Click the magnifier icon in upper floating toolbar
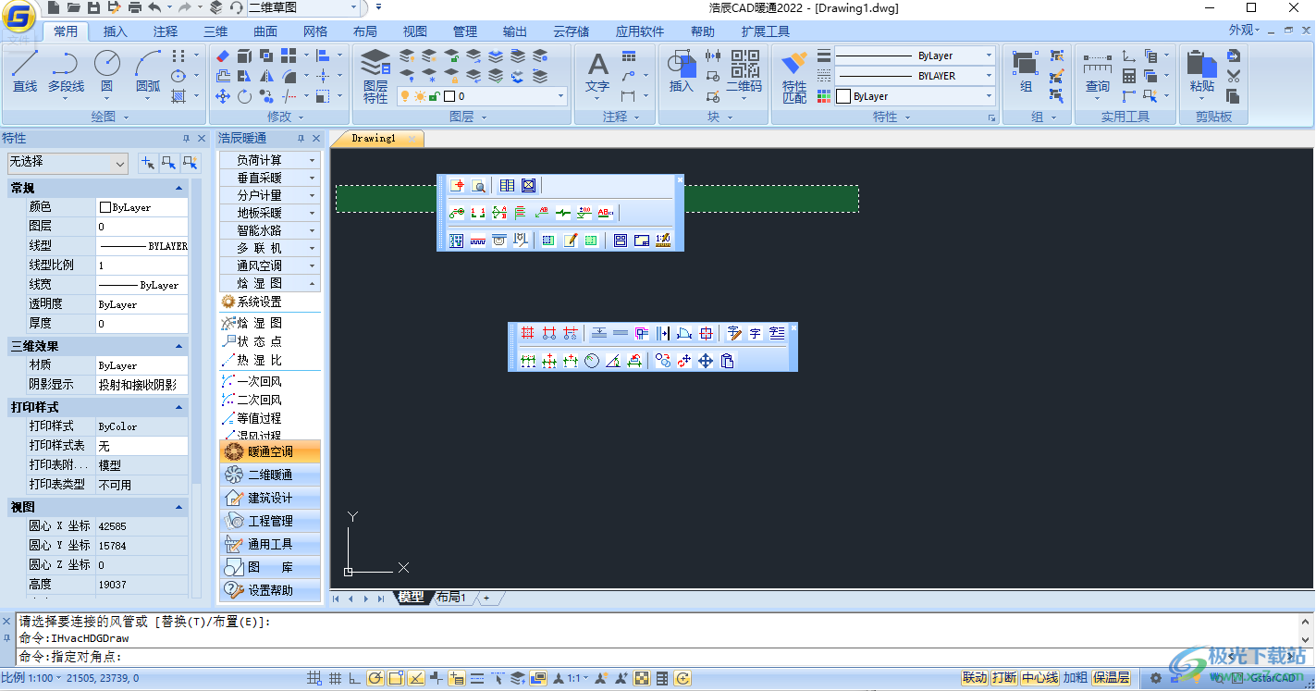Image resolution: width=1316 pixels, height=691 pixels. click(479, 186)
